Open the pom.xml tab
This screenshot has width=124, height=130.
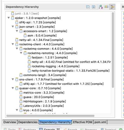tap(100, 122)
